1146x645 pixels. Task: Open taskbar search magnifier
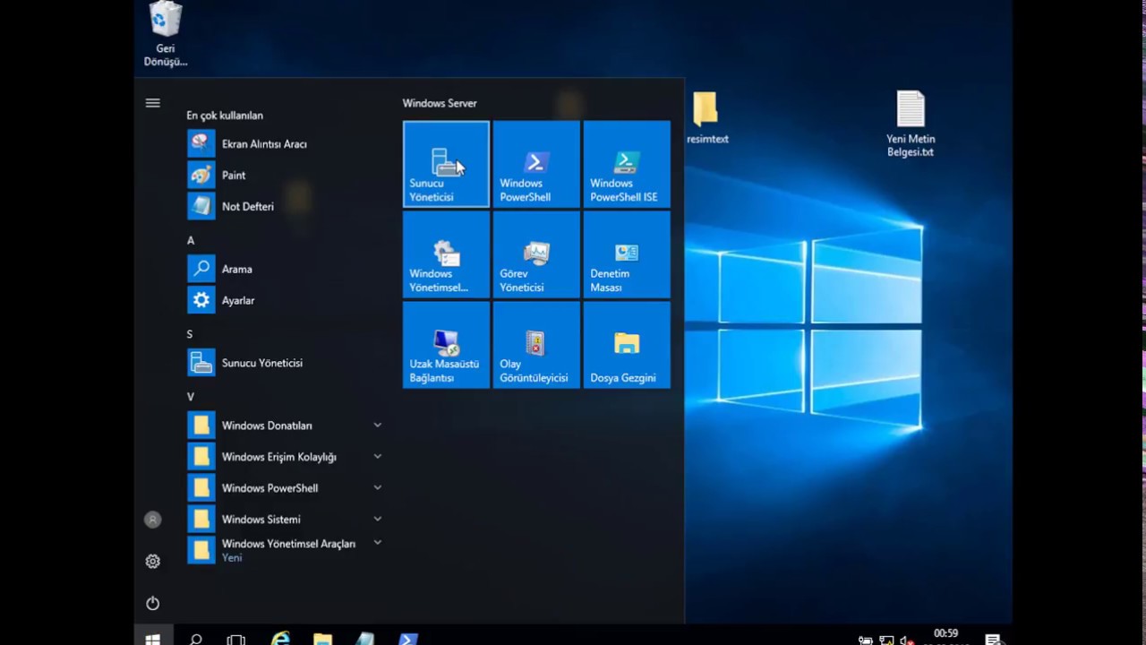[x=195, y=639]
